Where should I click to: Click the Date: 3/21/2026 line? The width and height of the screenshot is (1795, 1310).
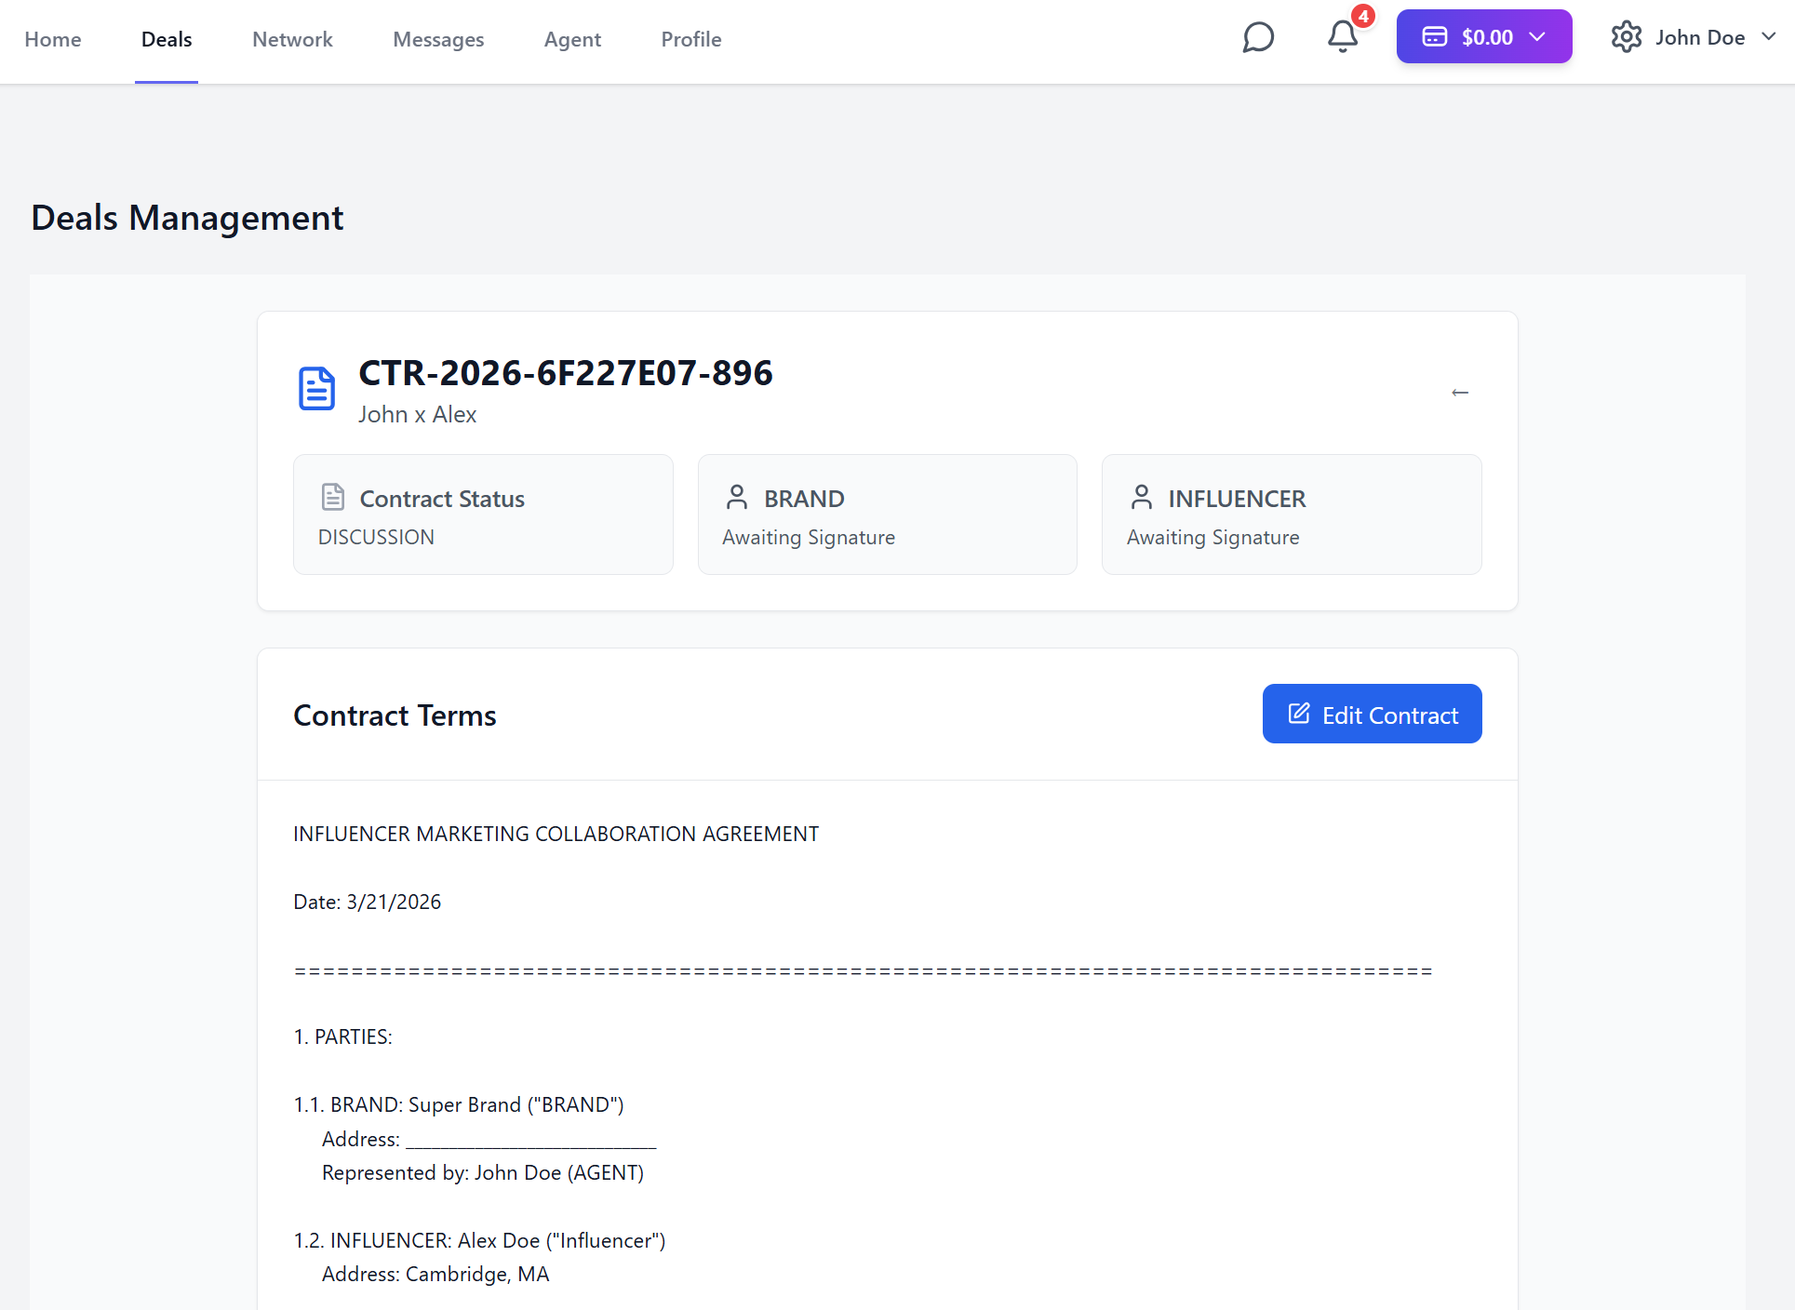(368, 902)
